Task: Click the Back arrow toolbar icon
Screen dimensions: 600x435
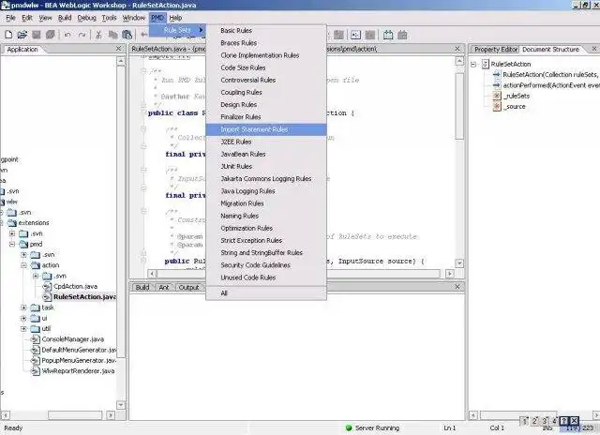Action: [x=143, y=35]
